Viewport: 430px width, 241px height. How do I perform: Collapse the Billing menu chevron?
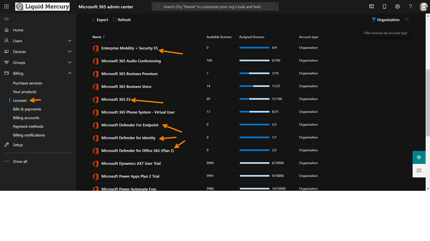pyautogui.click(x=70, y=73)
